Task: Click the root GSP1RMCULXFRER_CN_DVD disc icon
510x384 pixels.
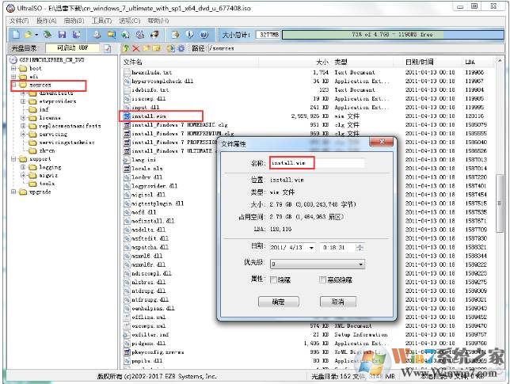Action: (x=13, y=60)
